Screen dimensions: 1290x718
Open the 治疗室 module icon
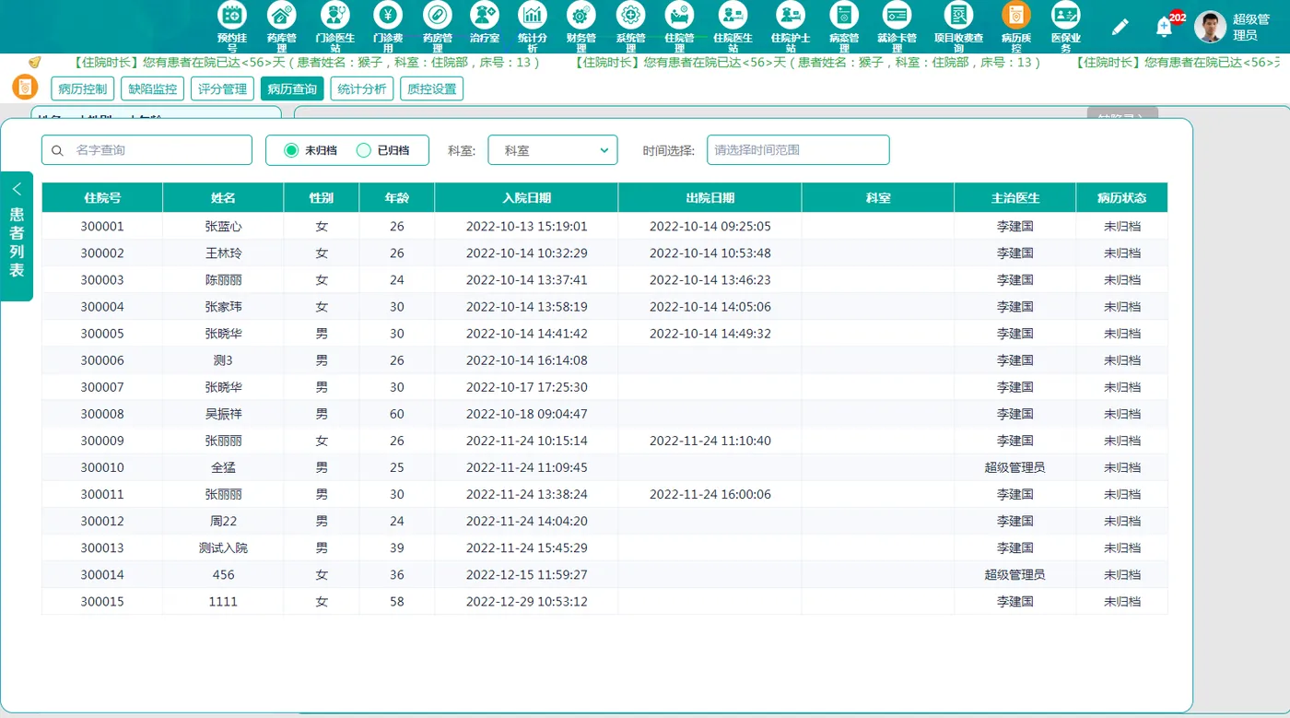point(485,15)
